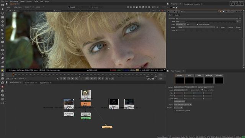This screenshot has height=138, width=245.
Task: Switch to the Curve Editor tab
Action: pyautogui.click(x=29, y=83)
